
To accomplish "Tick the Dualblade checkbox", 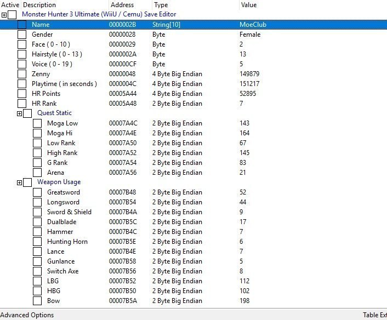I will pyautogui.click(x=37, y=222).
